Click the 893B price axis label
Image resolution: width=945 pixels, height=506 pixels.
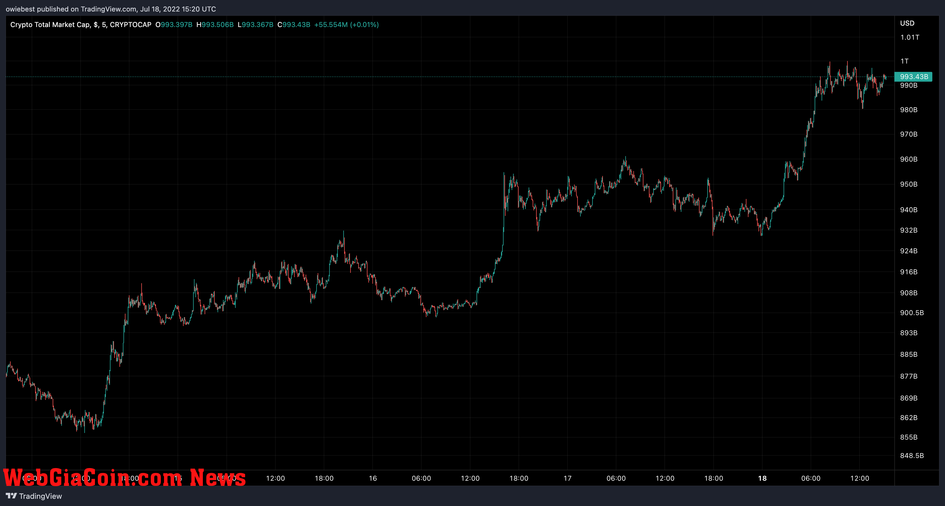(909, 333)
